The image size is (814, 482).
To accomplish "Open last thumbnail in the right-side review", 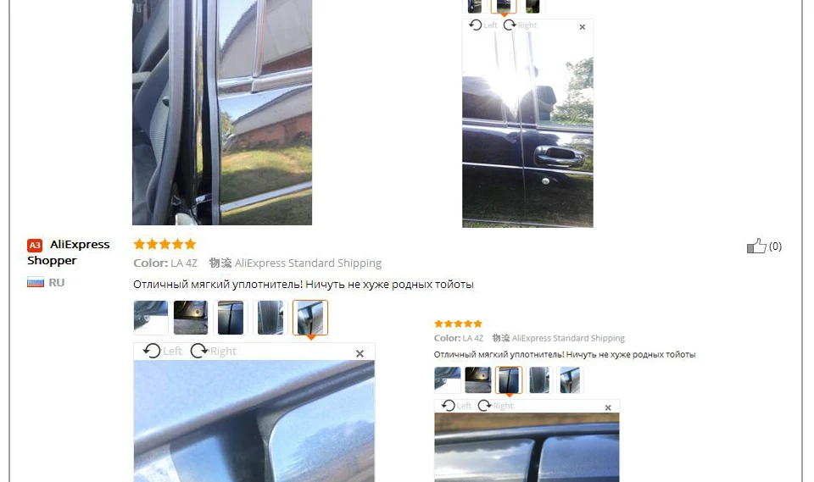I will (570, 380).
